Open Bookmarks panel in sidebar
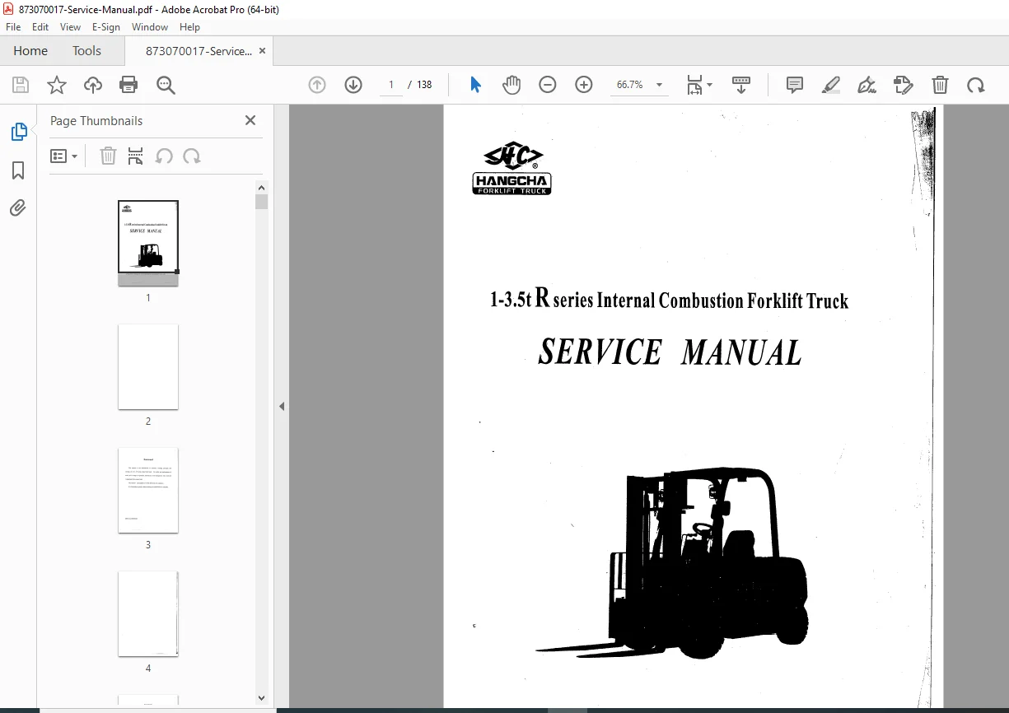This screenshot has height=713, width=1009. (18, 170)
